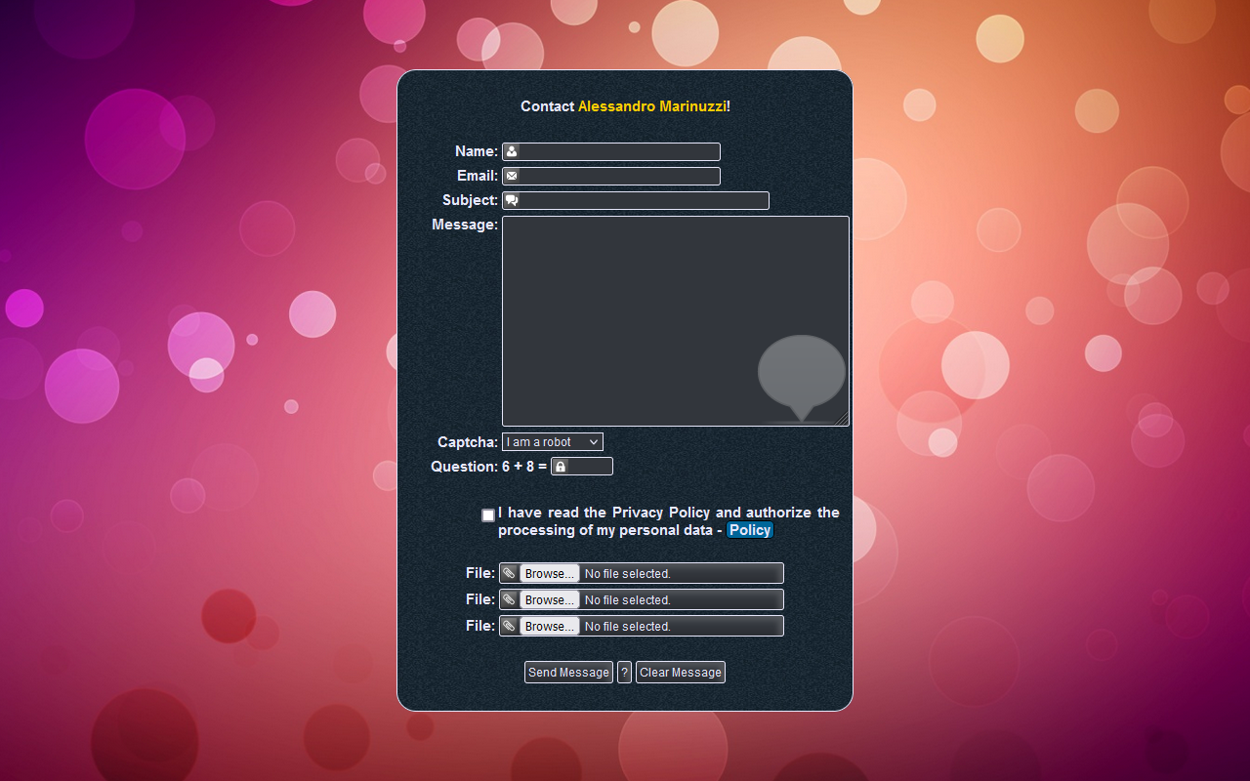Click the person icon in the Name field
The height and width of the screenshot is (781, 1250).
click(x=512, y=151)
